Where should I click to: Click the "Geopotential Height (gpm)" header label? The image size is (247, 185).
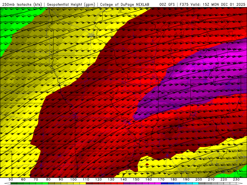pyautogui.click(x=71, y=4)
